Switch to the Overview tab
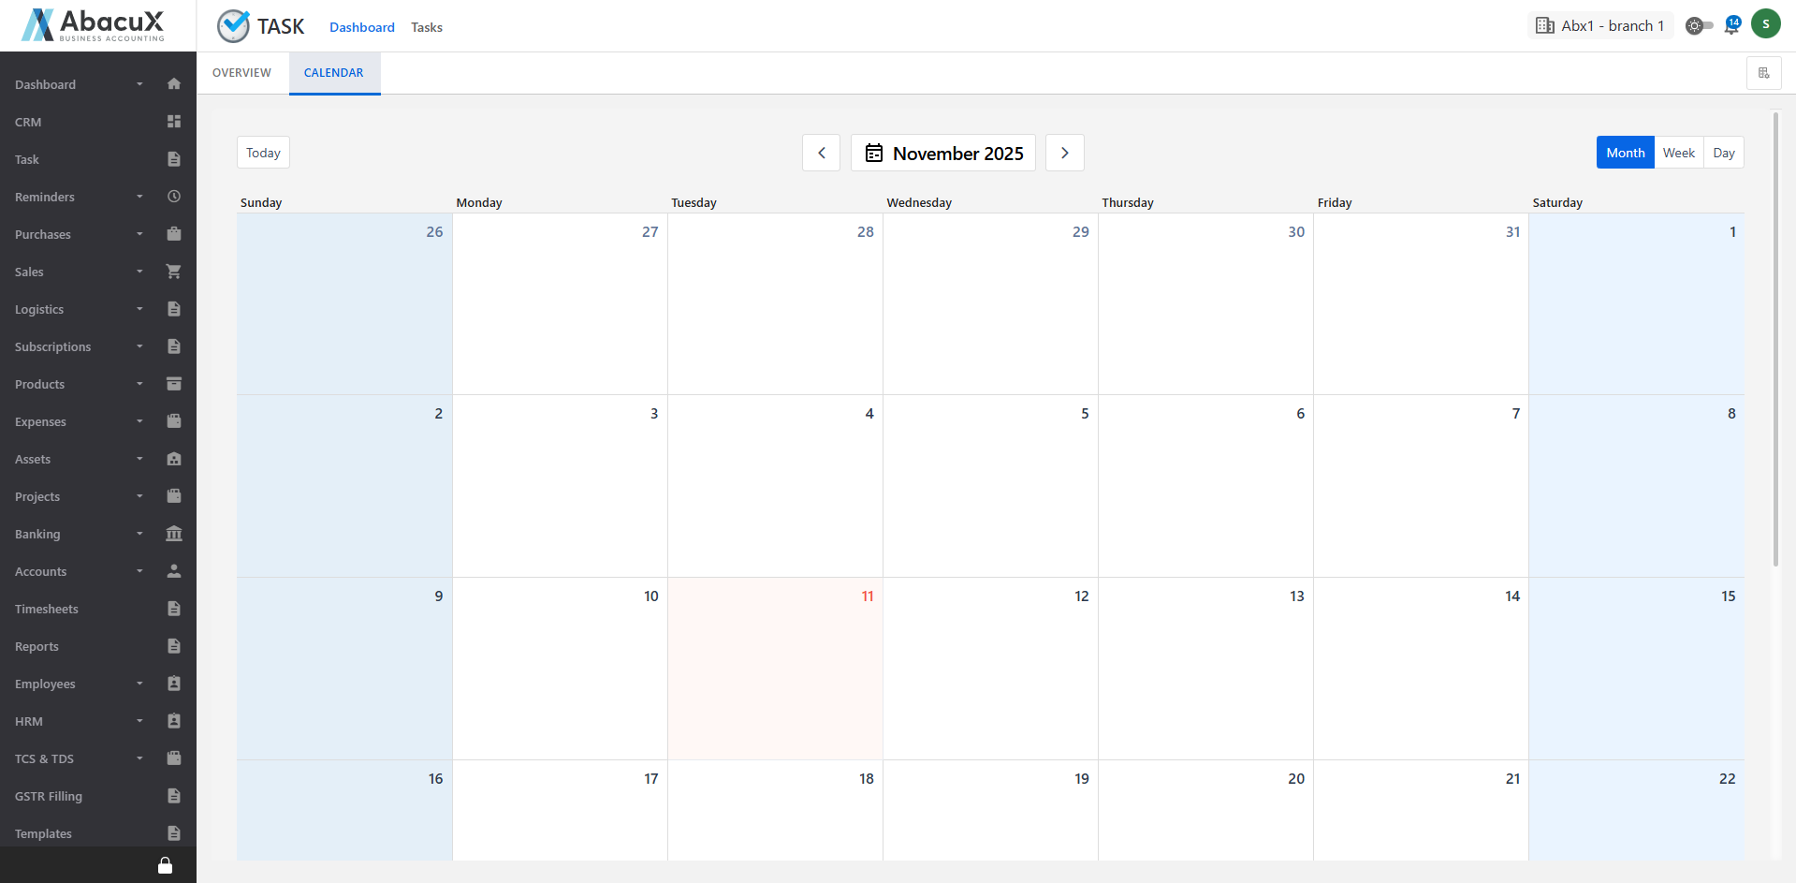 pyautogui.click(x=241, y=73)
